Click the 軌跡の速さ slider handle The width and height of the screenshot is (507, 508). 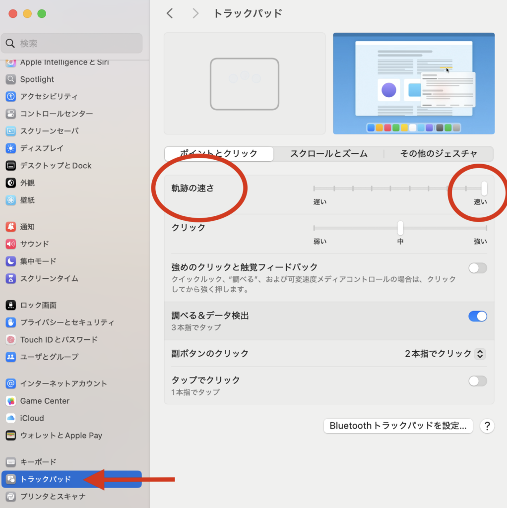coord(484,189)
